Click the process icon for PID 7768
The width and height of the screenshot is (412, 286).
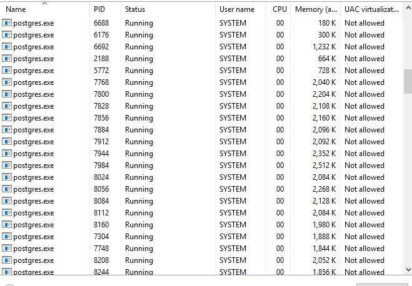[7, 82]
